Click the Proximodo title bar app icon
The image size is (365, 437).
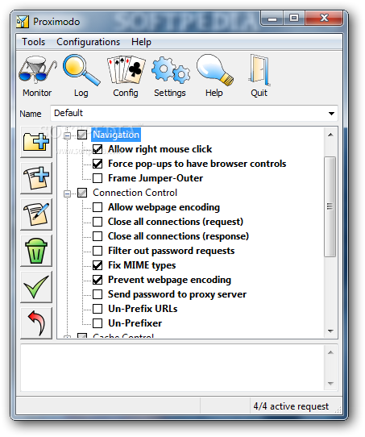point(23,22)
